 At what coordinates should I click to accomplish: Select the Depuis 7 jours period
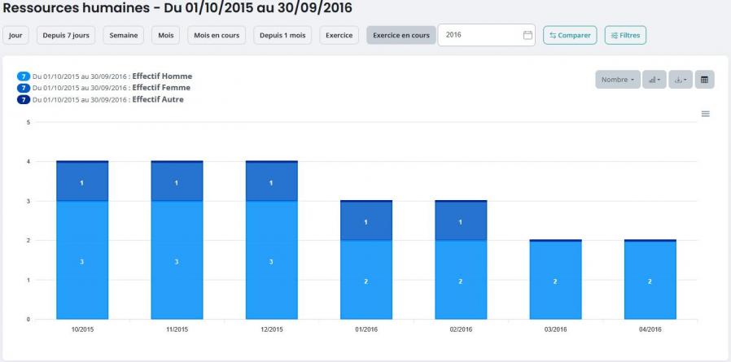click(66, 36)
